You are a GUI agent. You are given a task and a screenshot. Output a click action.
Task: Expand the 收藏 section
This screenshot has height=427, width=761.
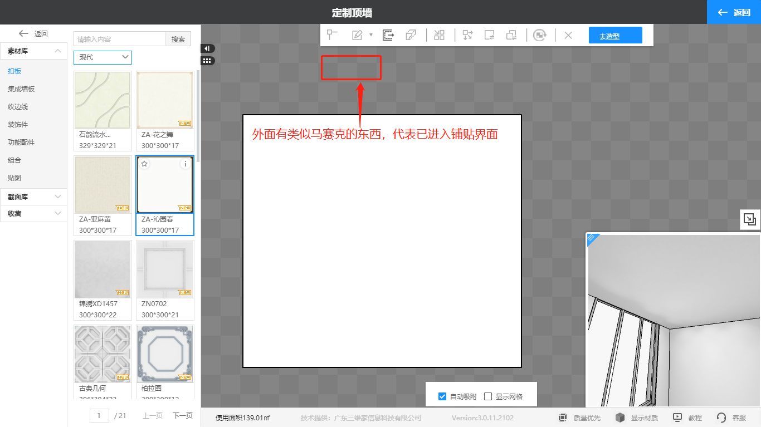pyautogui.click(x=33, y=213)
